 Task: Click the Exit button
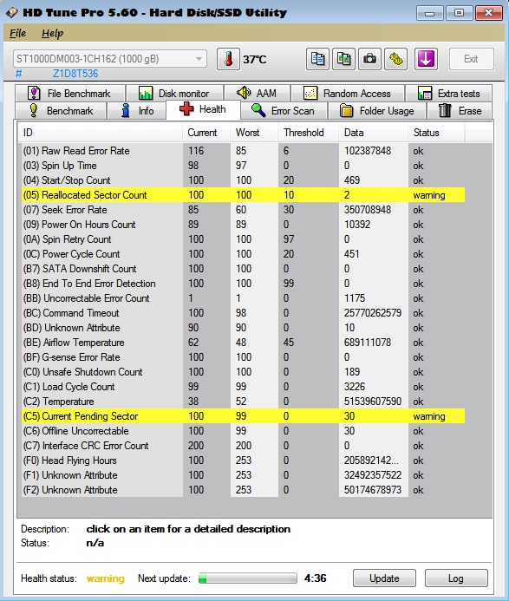(x=471, y=59)
